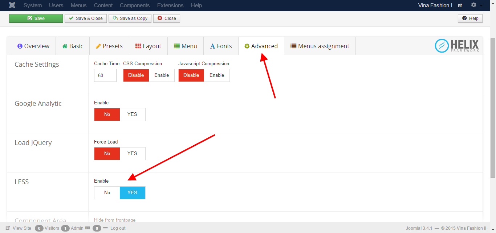This screenshot has height=233, width=496.
Task: Open the Components menu
Action: click(x=135, y=5)
